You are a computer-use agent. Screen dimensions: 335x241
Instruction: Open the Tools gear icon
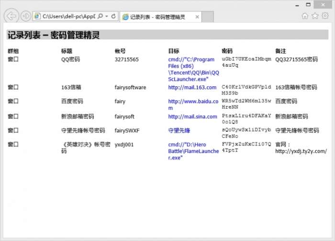(325, 16)
